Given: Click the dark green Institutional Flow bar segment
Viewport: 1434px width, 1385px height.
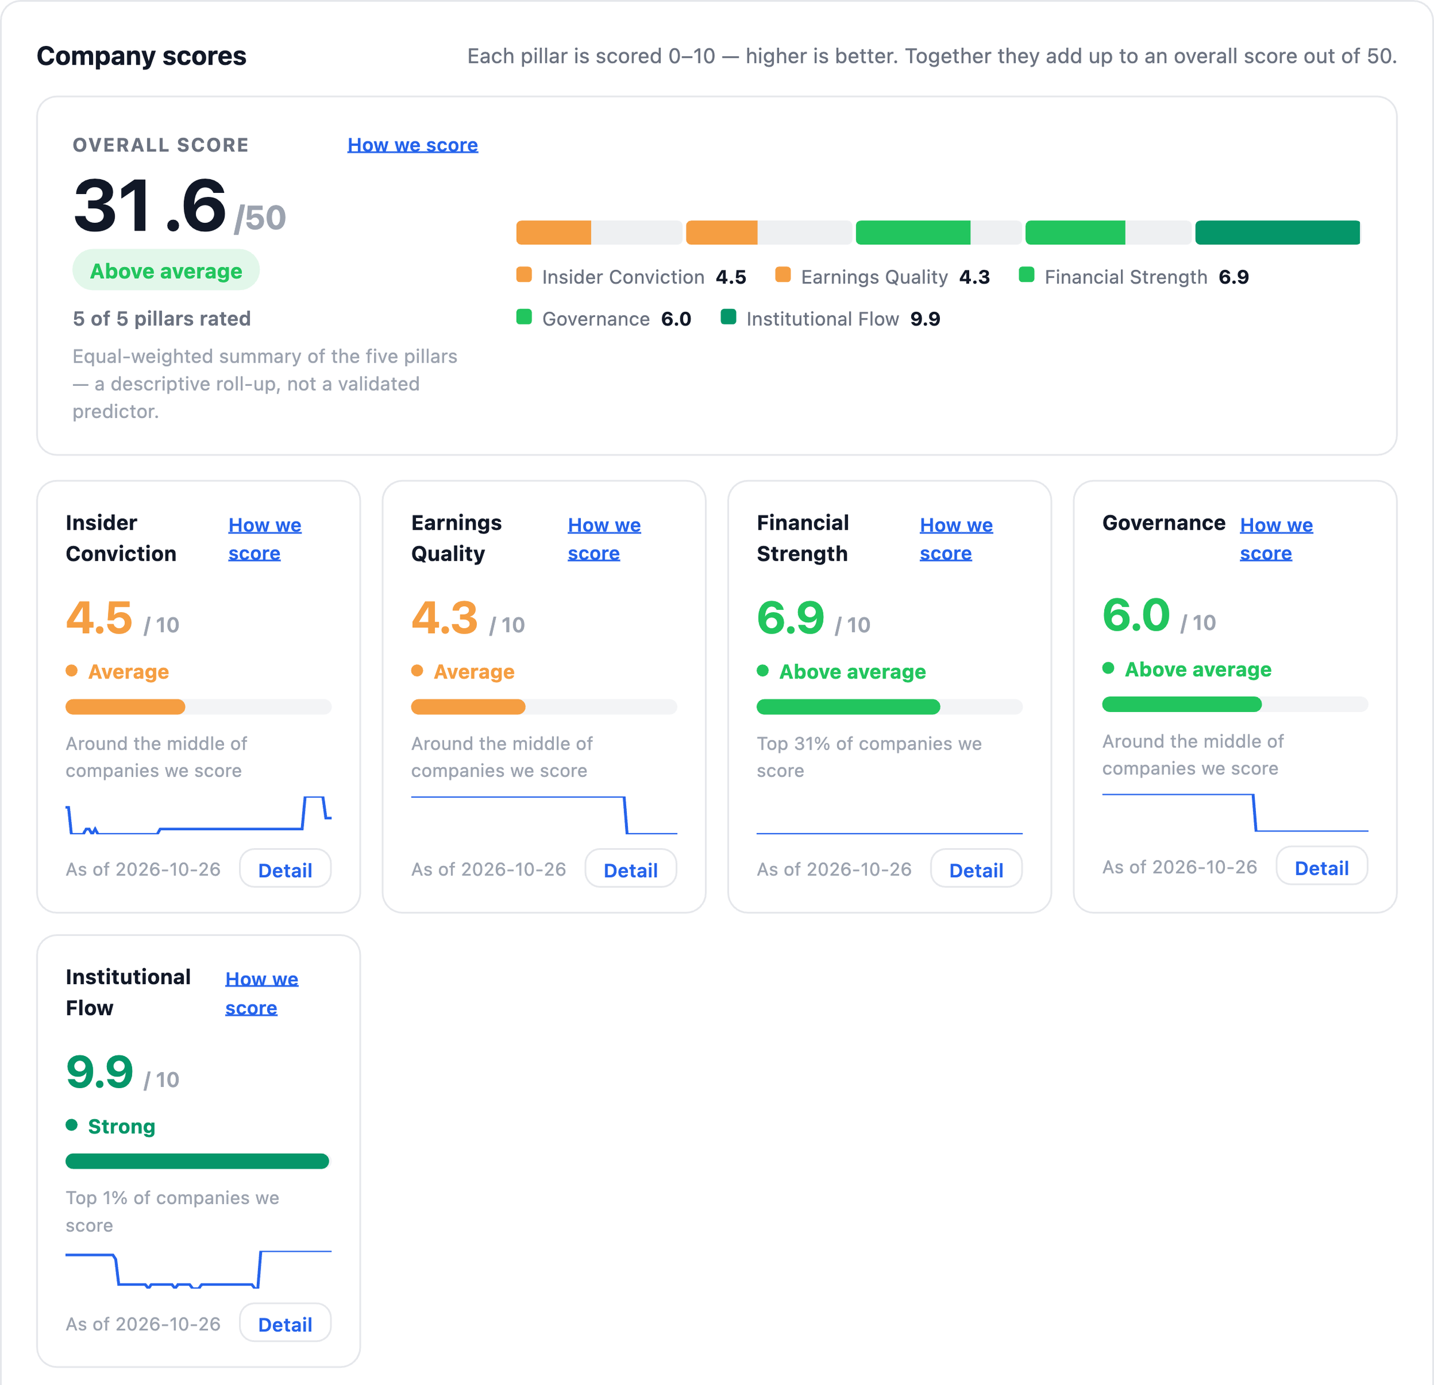Looking at the screenshot, I should (x=1277, y=232).
